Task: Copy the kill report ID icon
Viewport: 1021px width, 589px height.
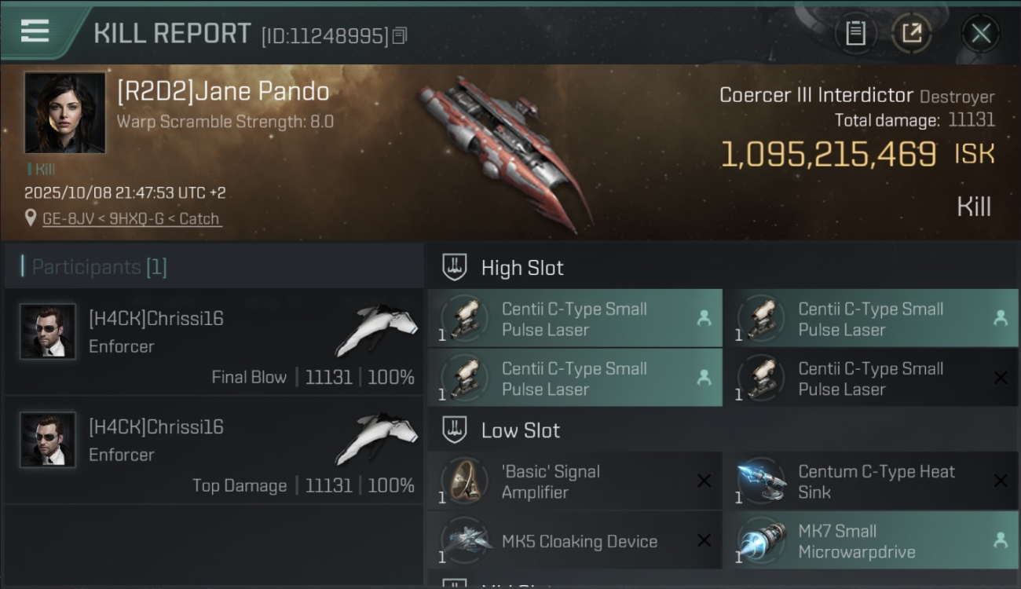Action: click(x=400, y=36)
